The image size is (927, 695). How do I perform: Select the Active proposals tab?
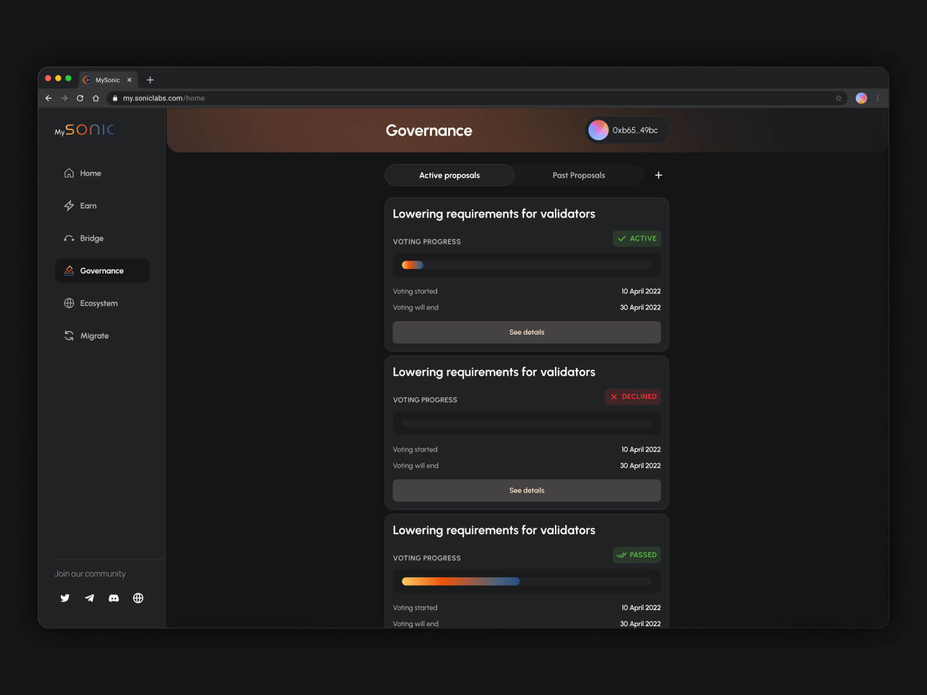tap(449, 175)
